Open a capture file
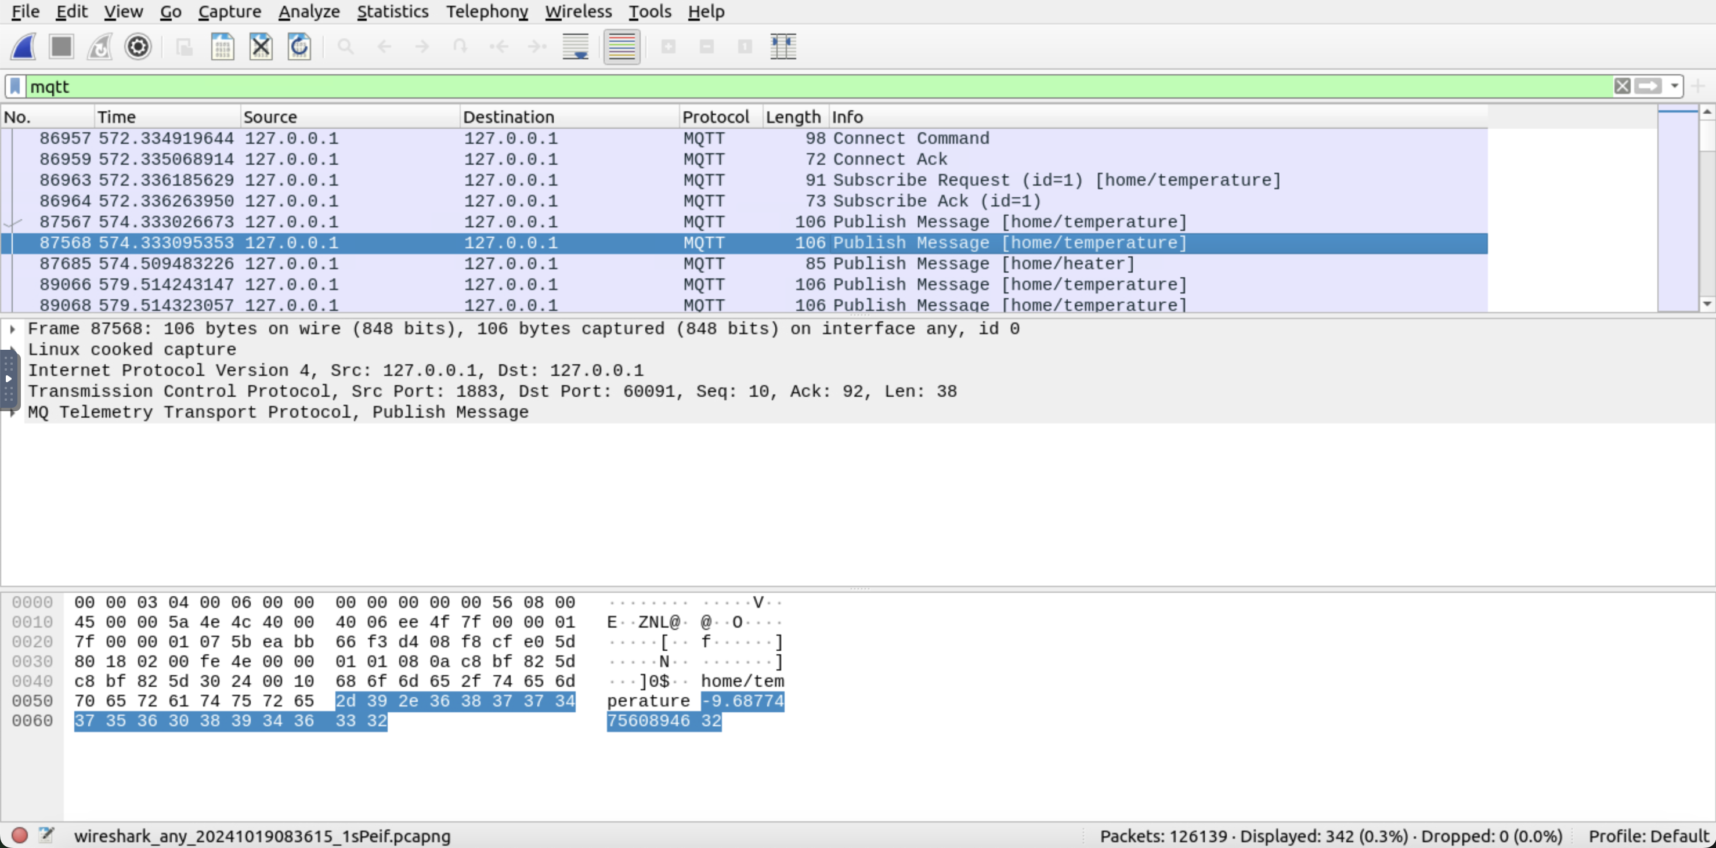 (x=184, y=46)
